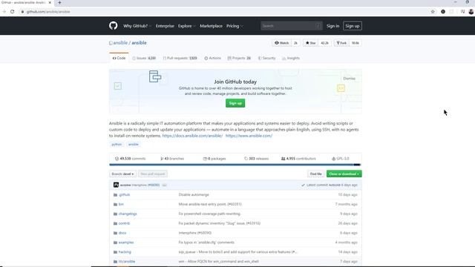View the 303 releases

click(x=256, y=159)
